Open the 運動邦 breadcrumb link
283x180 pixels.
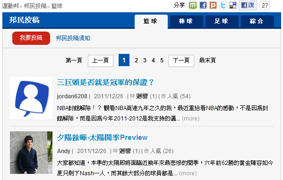(x=10, y=6)
